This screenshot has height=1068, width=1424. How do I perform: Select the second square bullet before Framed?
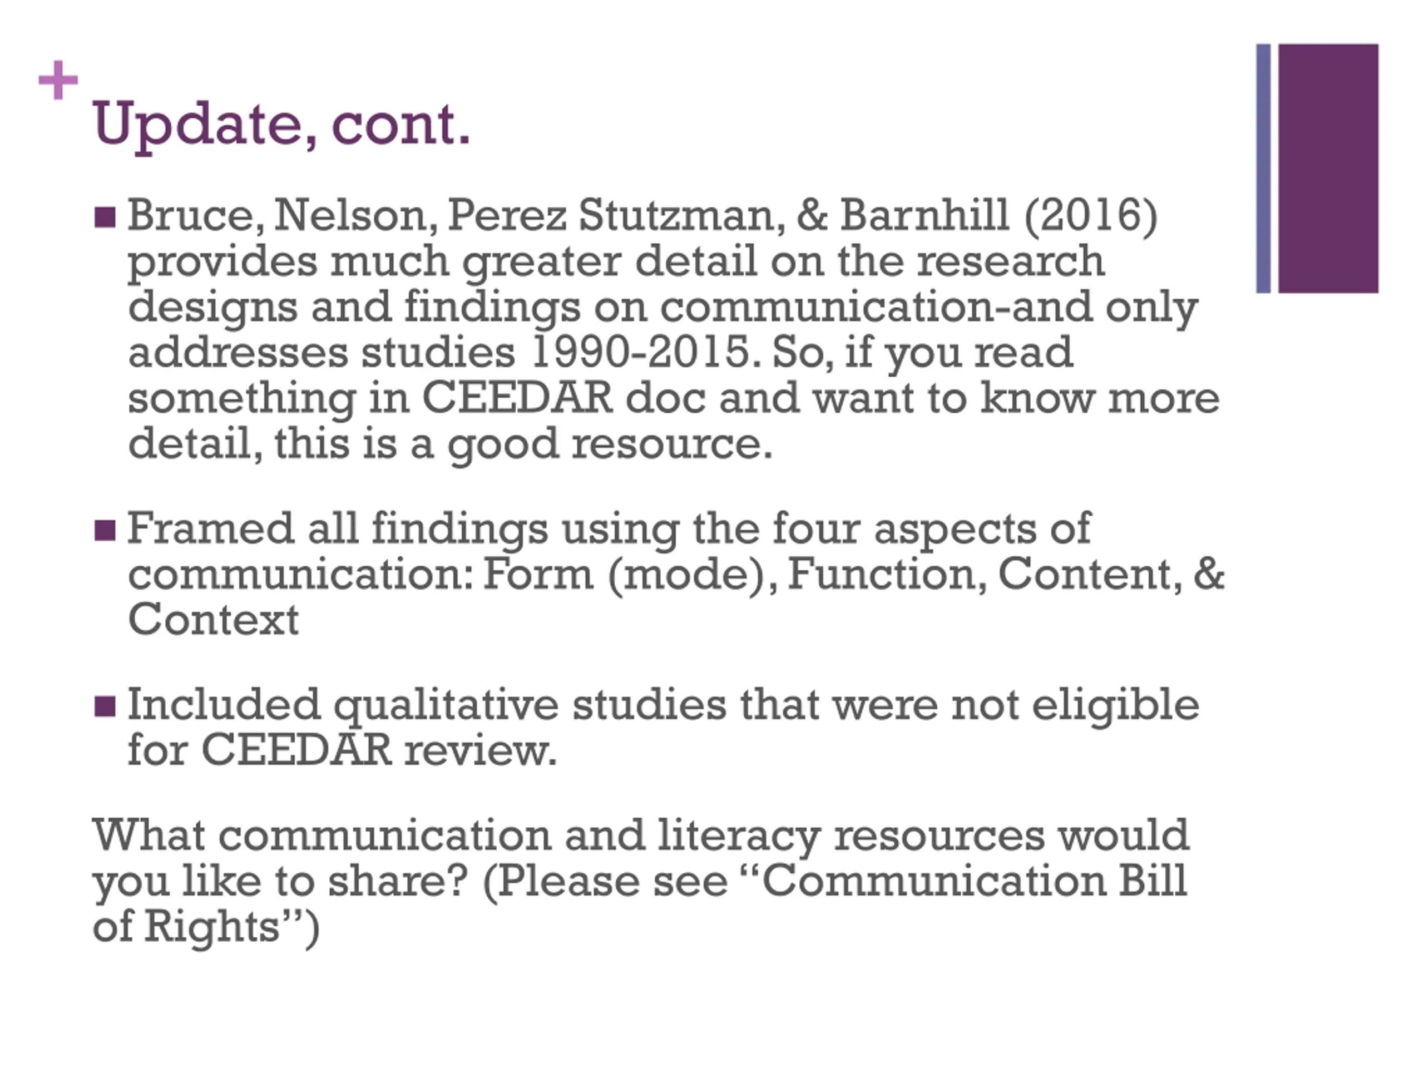coord(105,531)
